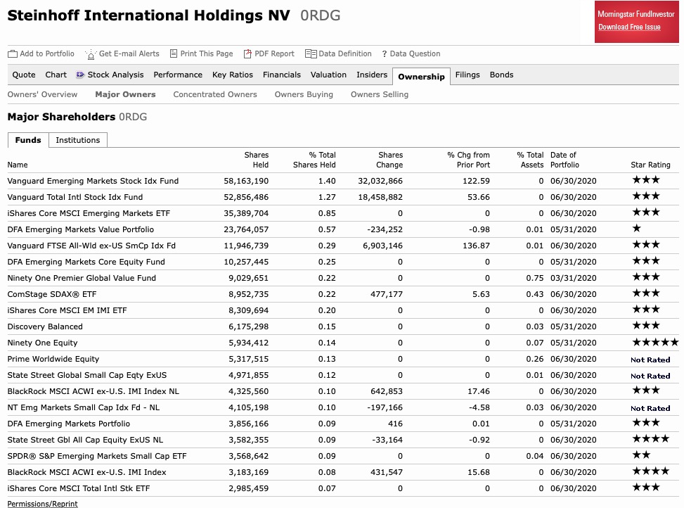The image size is (684, 508).
Task: Open the Permissions/Reprint link
Action: [x=42, y=504]
